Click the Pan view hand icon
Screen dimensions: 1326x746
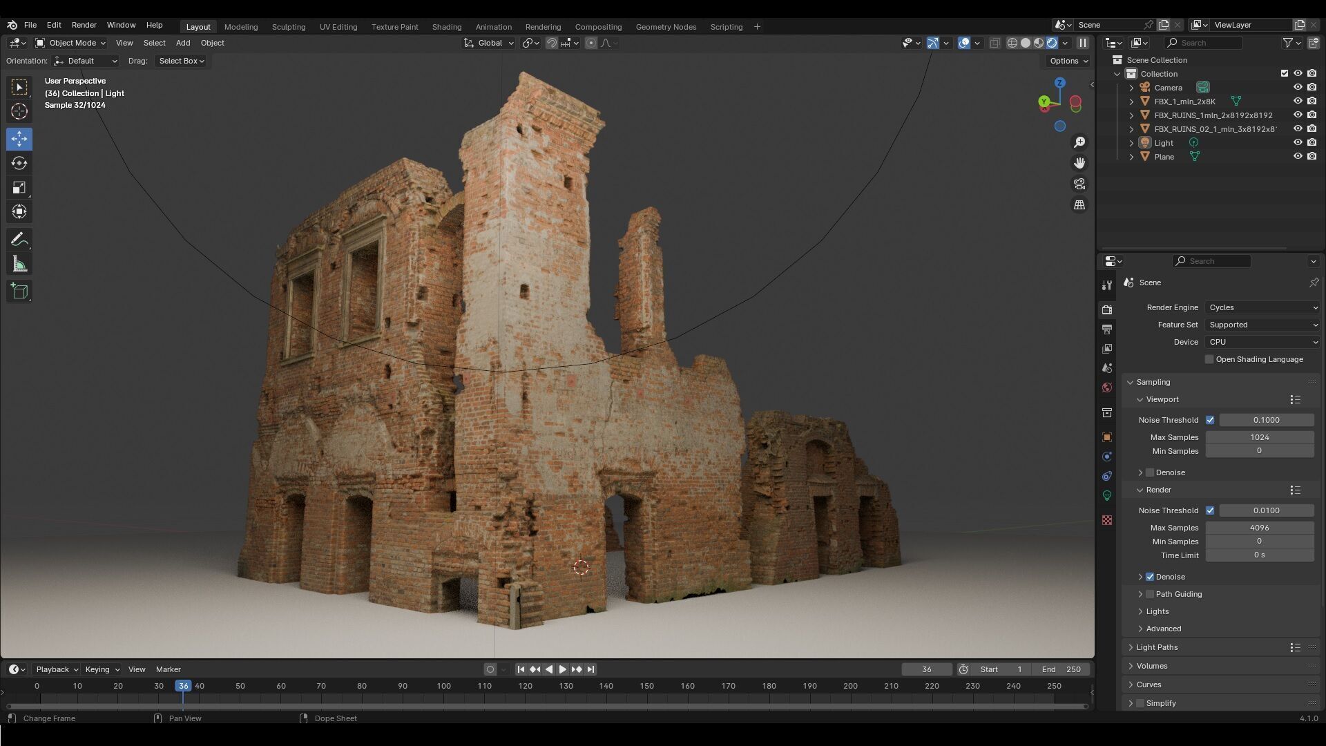coord(1079,163)
